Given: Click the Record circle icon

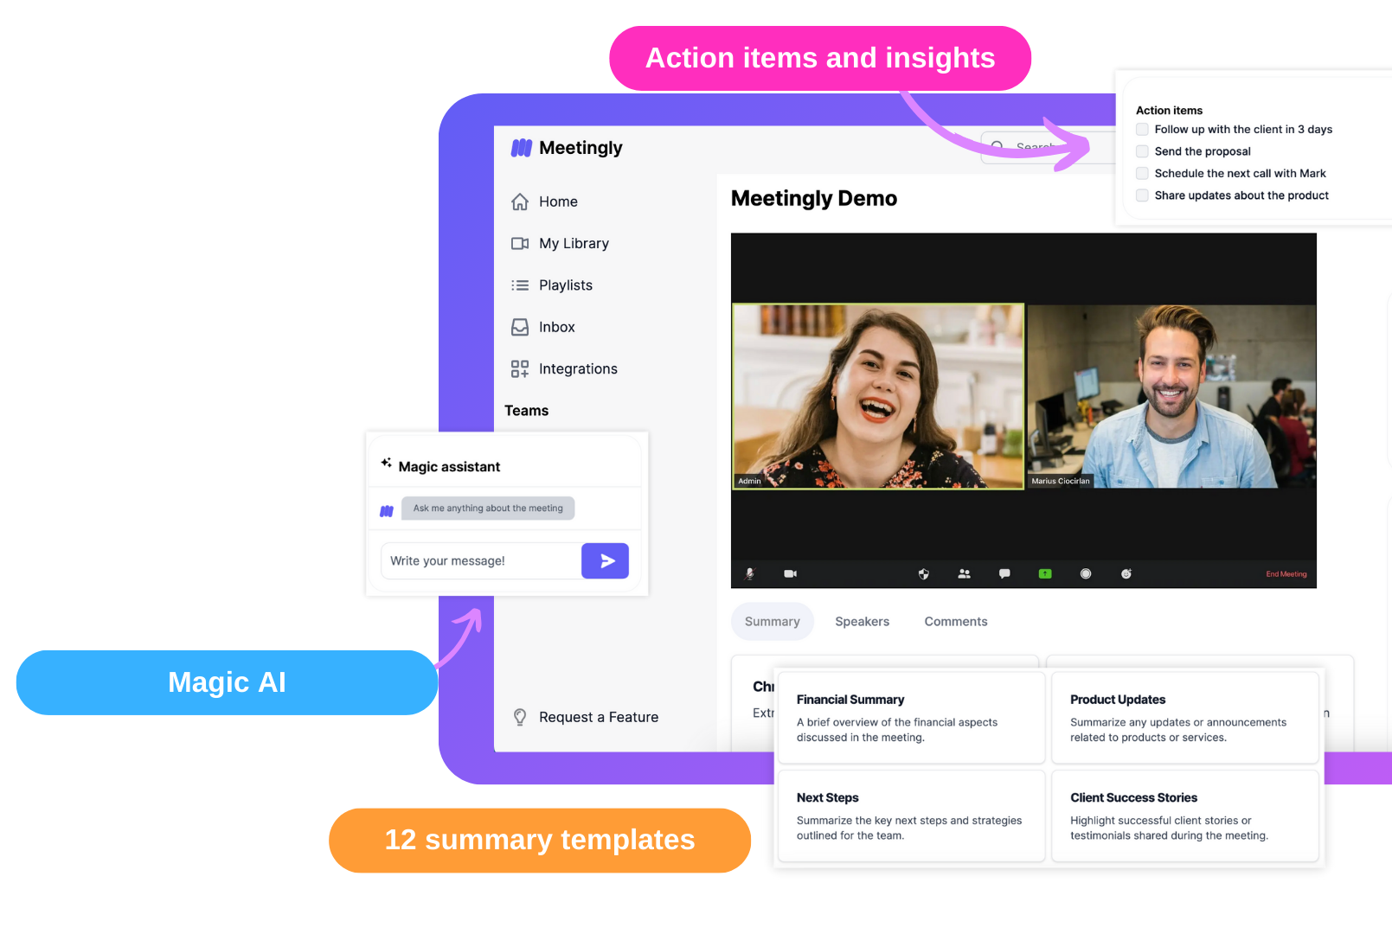Looking at the screenshot, I should (1086, 573).
